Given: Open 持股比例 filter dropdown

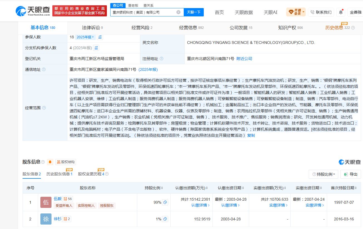Looking at the screenshot, I should point(323,174).
